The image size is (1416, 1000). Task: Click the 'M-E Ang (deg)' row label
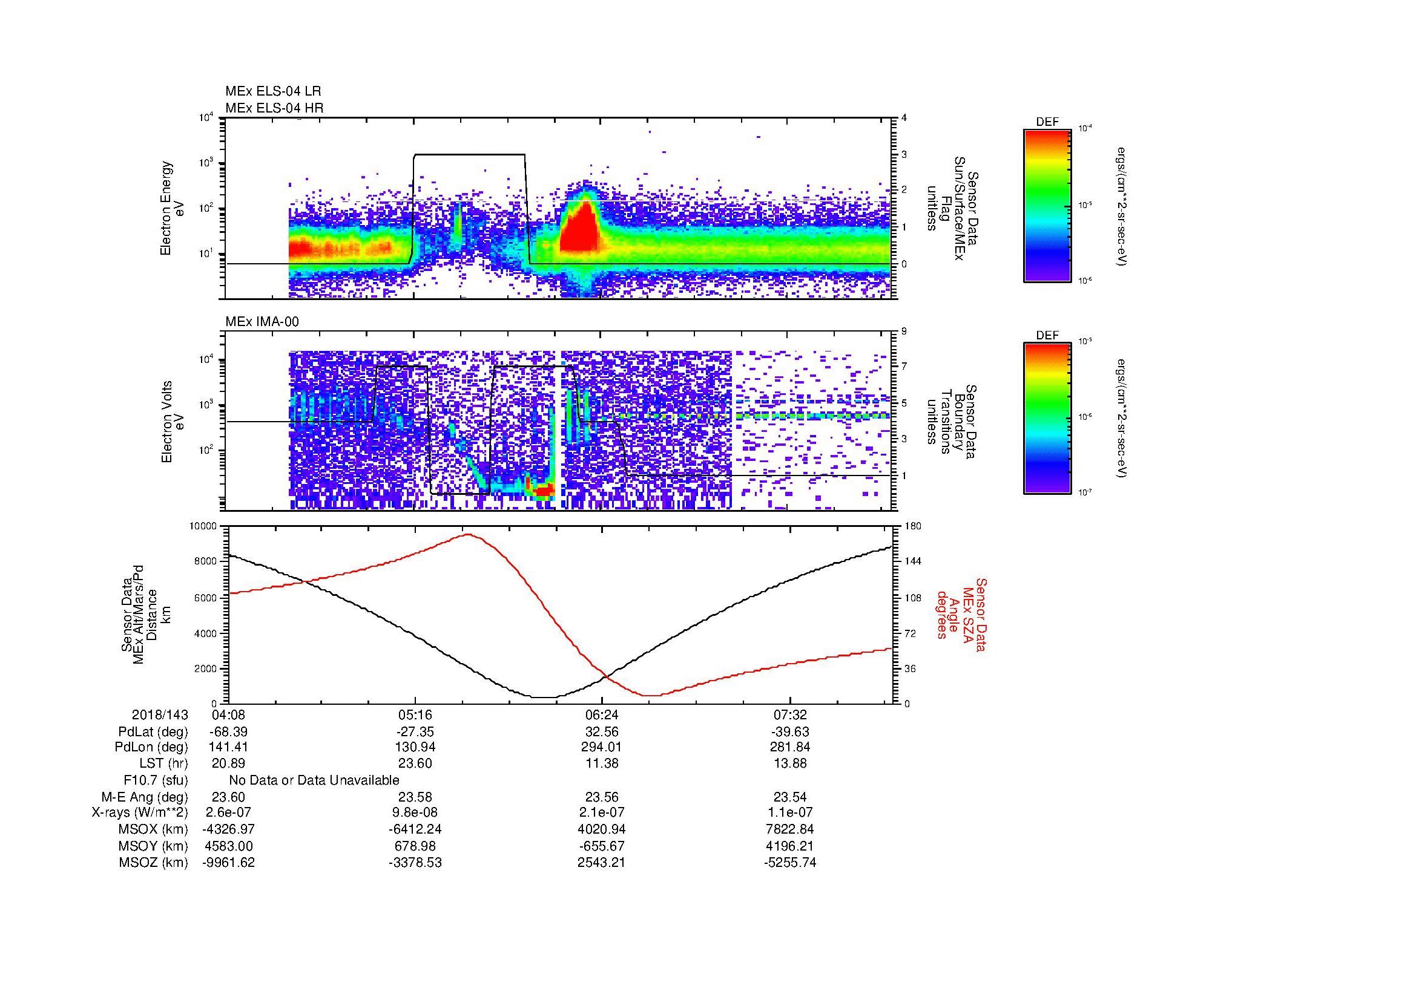point(144,797)
